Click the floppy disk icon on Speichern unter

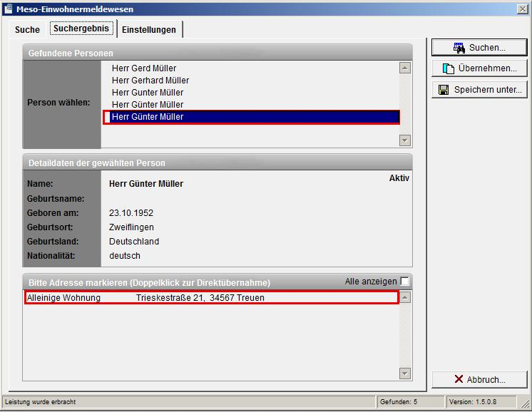coord(444,90)
